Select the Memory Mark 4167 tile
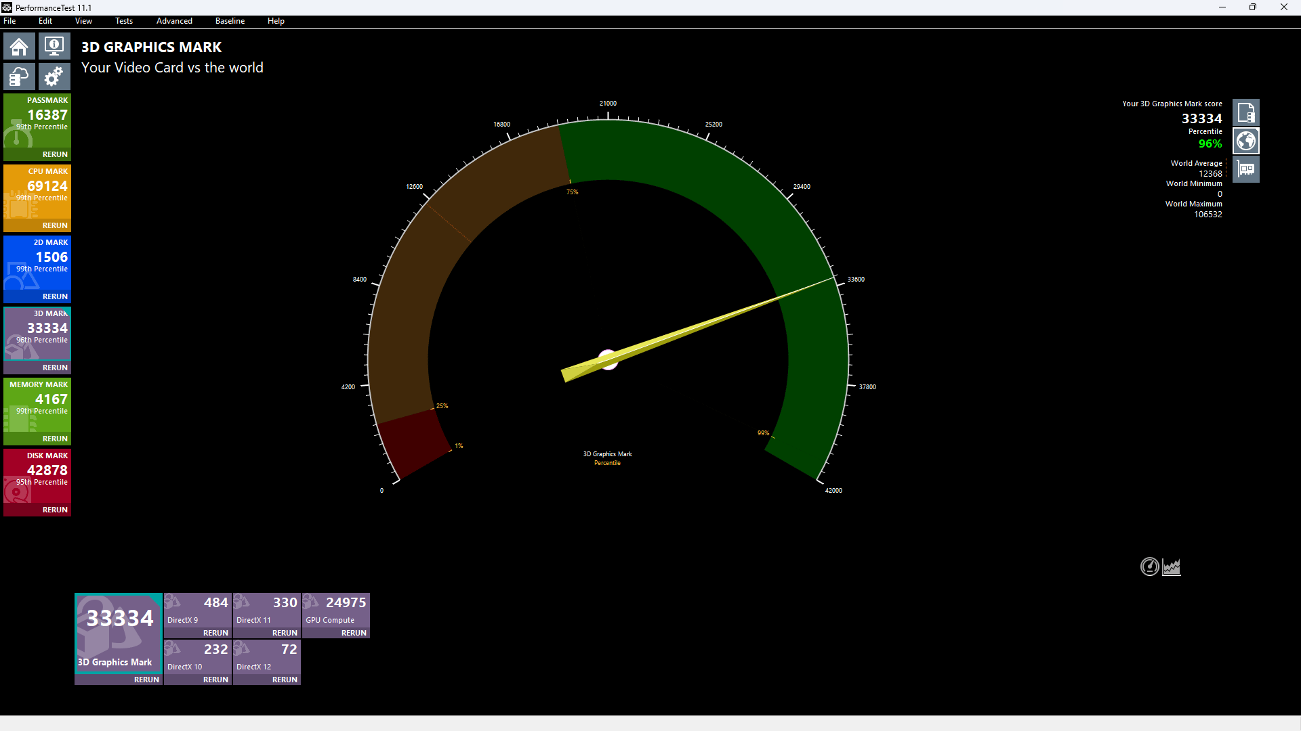 pyautogui.click(x=37, y=405)
